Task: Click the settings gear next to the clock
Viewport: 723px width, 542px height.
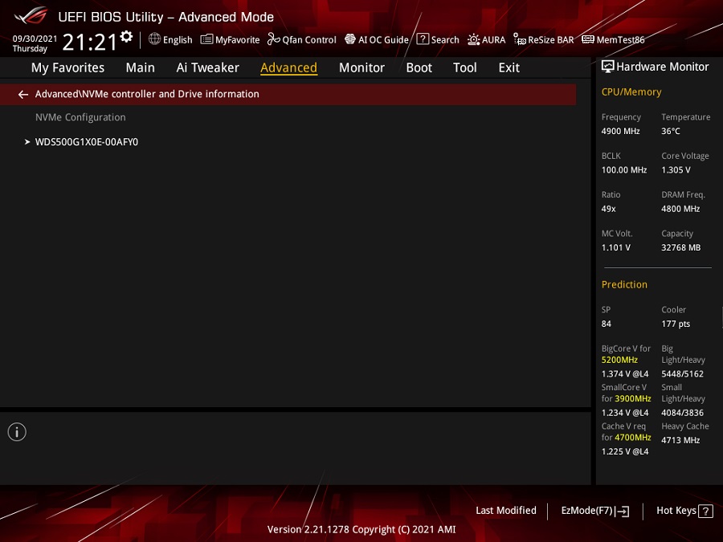Action: (x=126, y=36)
